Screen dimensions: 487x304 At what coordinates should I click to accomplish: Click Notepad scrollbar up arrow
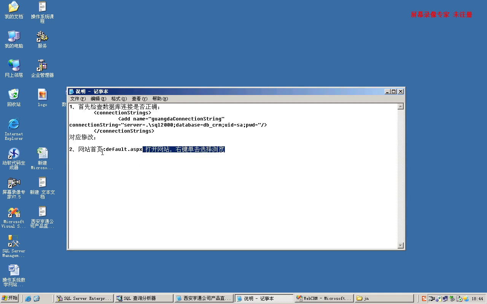click(400, 107)
